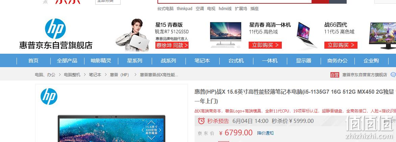396x142 pixels.
Task: Click the red alarm clock flash sale icon
Action: [x=201, y=121]
